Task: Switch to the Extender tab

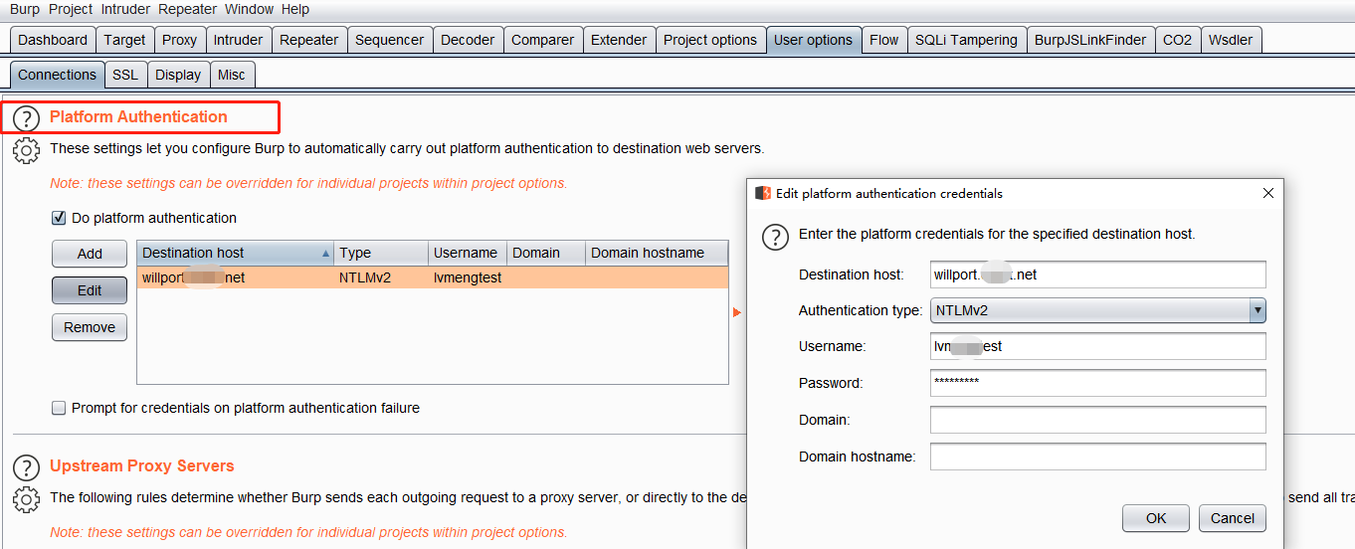Action: coord(619,40)
